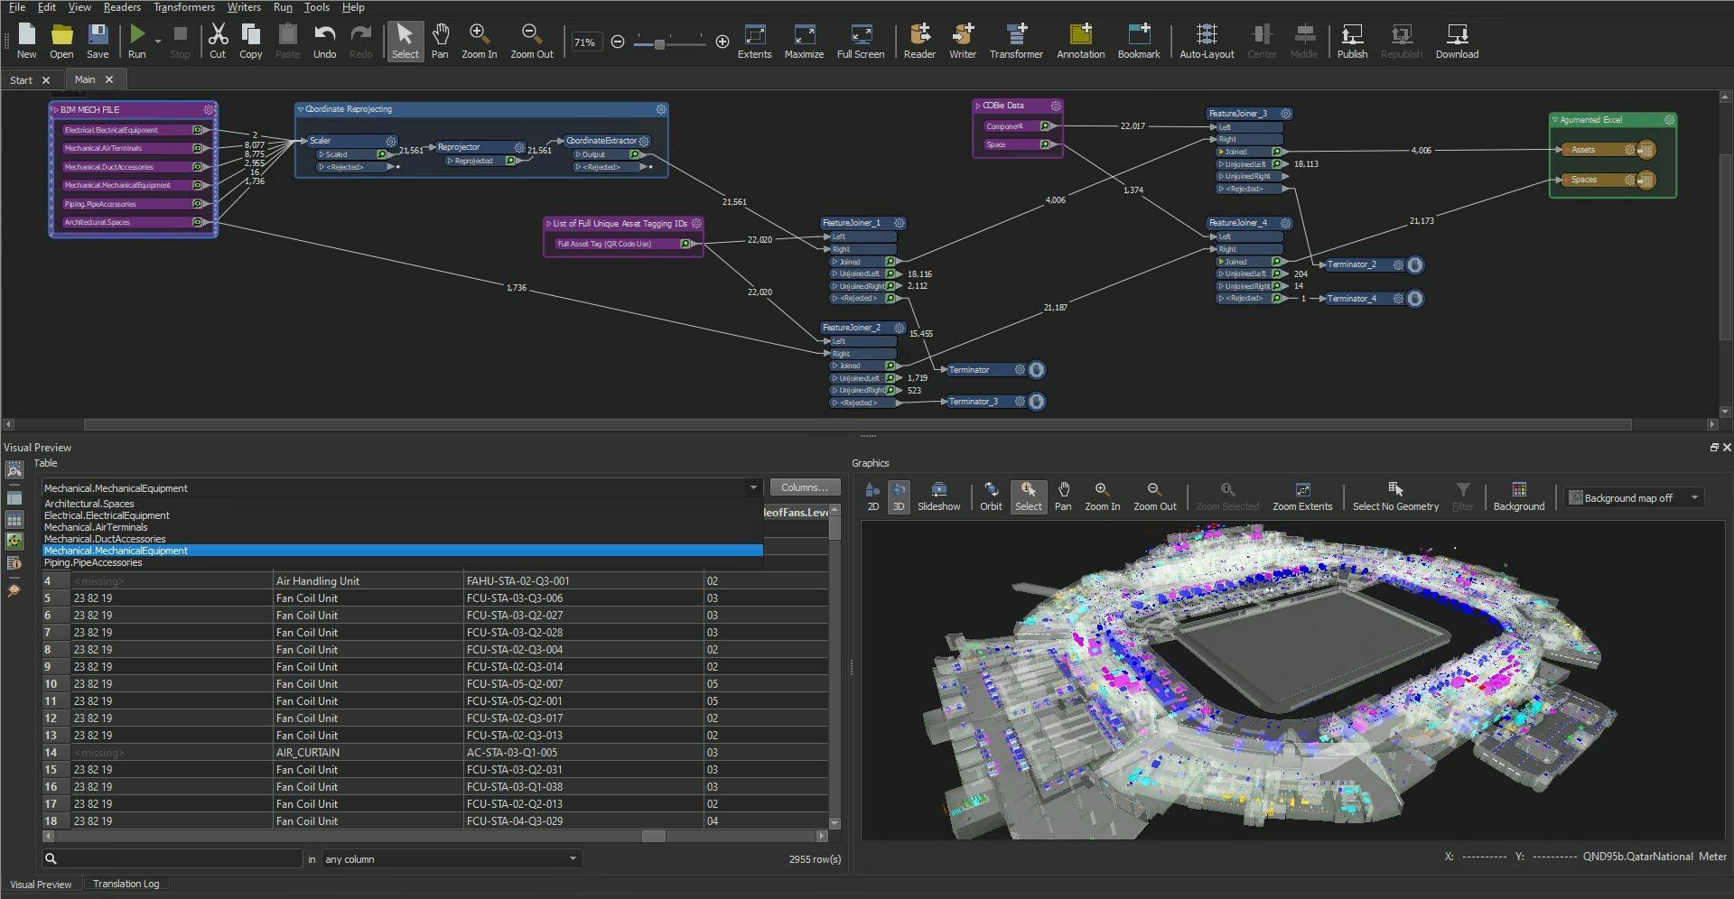Click the New workspace icon

point(26,41)
